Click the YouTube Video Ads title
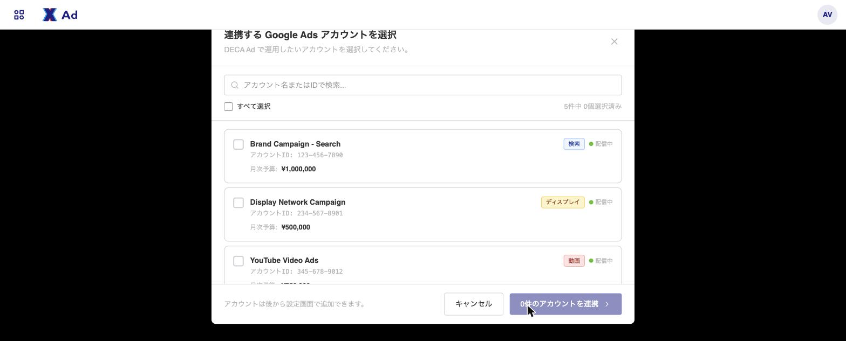This screenshot has height=341, width=846. point(284,260)
